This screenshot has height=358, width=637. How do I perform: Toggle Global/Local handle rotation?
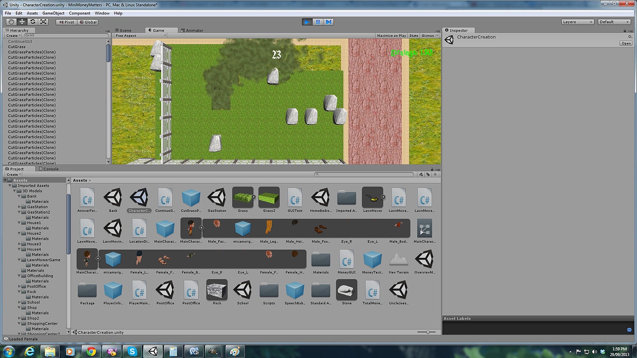(x=88, y=22)
